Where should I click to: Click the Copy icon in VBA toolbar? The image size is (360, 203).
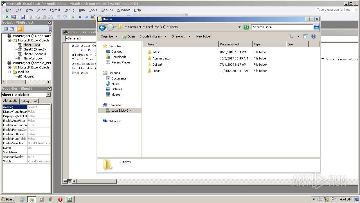[37, 17]
